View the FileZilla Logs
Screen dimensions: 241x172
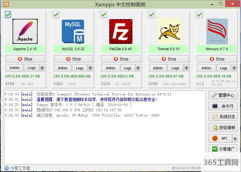tap(127, 68)
